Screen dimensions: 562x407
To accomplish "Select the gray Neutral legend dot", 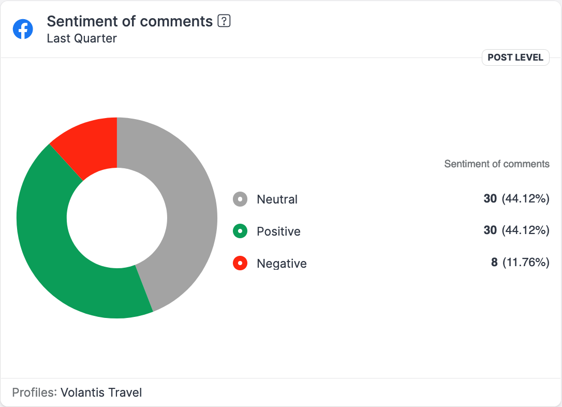I will pyautogui.click(x=240, y=199).
